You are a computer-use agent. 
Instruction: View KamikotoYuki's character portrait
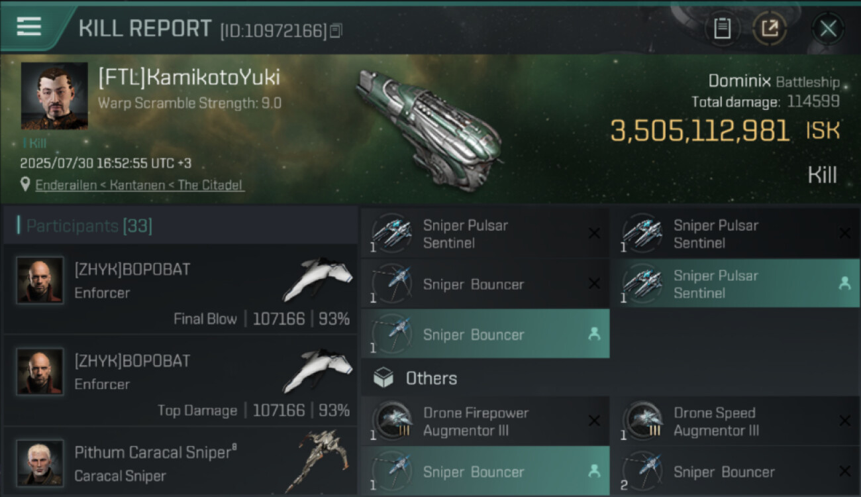[x=54, y=95]
